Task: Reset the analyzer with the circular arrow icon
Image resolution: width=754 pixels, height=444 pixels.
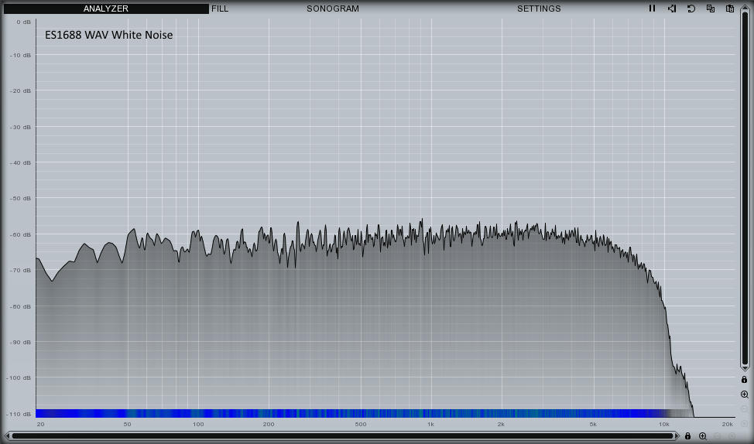Action: (x=691, y=9)
